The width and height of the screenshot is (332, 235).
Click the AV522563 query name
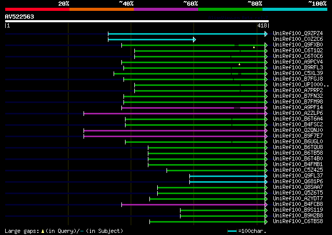pos(20,17)
